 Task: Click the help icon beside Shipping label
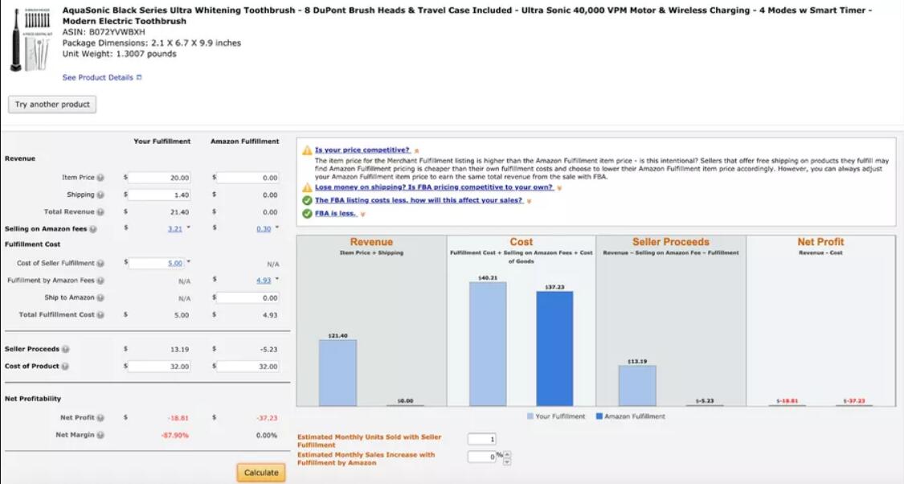pos(101,195)
